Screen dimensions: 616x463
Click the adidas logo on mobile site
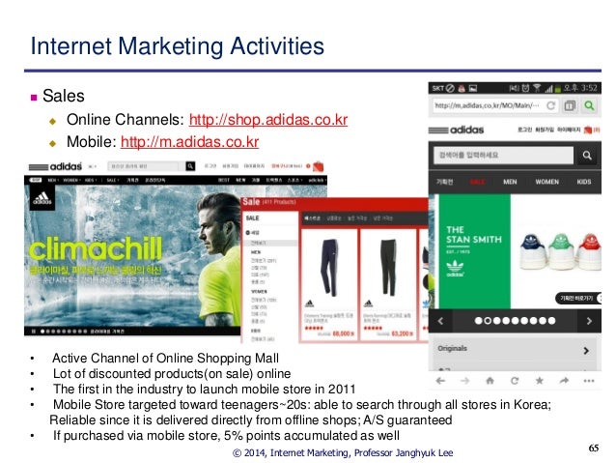click(456, 130)
